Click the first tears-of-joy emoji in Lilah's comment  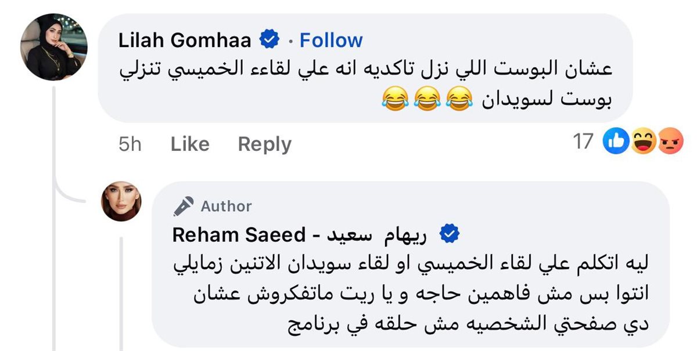click(459, 101)
